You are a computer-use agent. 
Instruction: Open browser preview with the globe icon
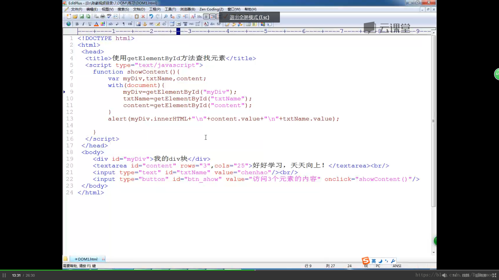pyautogui.click(x=69, y=24)
